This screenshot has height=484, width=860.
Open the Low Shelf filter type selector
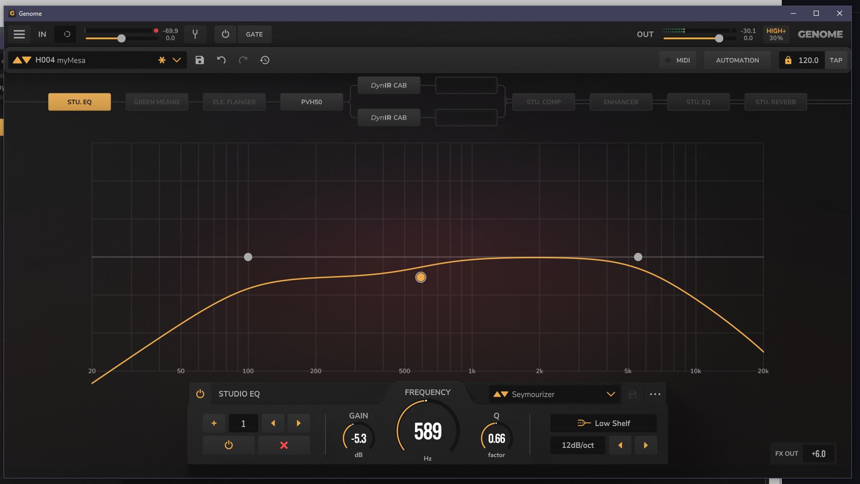pos(603,423)
